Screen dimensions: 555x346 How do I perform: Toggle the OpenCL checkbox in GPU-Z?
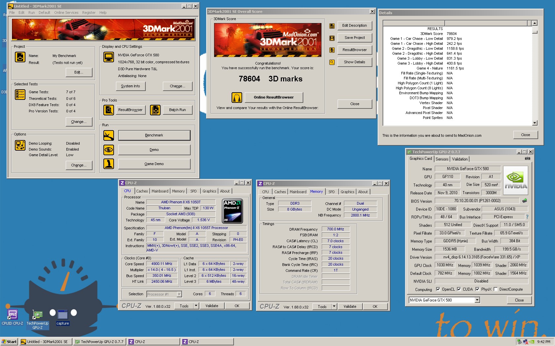(438, 289)
